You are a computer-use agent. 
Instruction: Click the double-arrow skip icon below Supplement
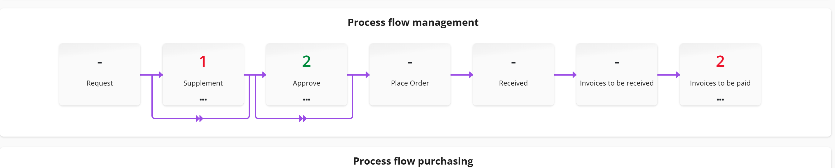click(x=199, y=119)
